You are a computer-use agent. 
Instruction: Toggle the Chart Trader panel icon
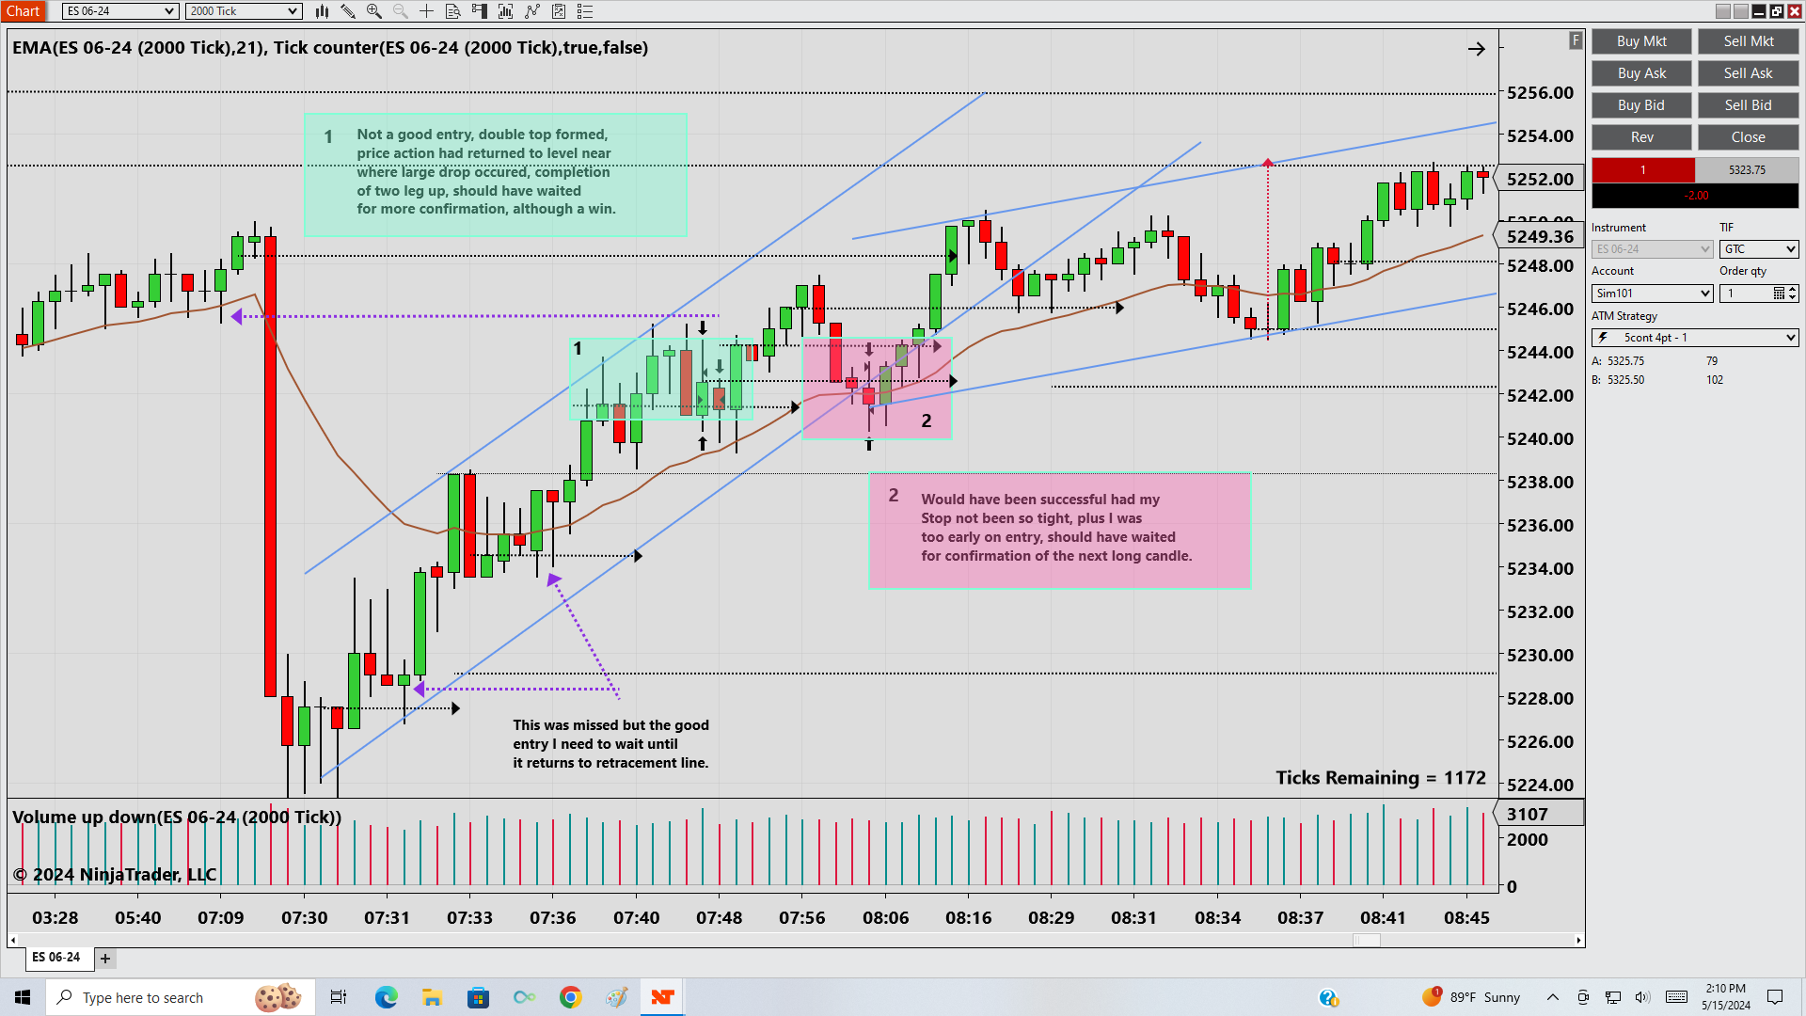click(x=480, y=11)
